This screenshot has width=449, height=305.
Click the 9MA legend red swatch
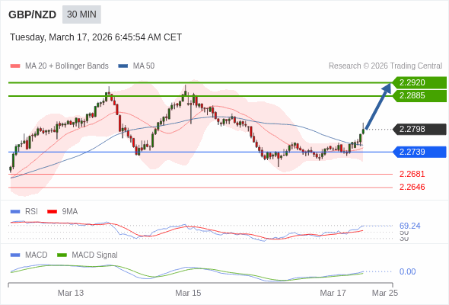[52, 212]
